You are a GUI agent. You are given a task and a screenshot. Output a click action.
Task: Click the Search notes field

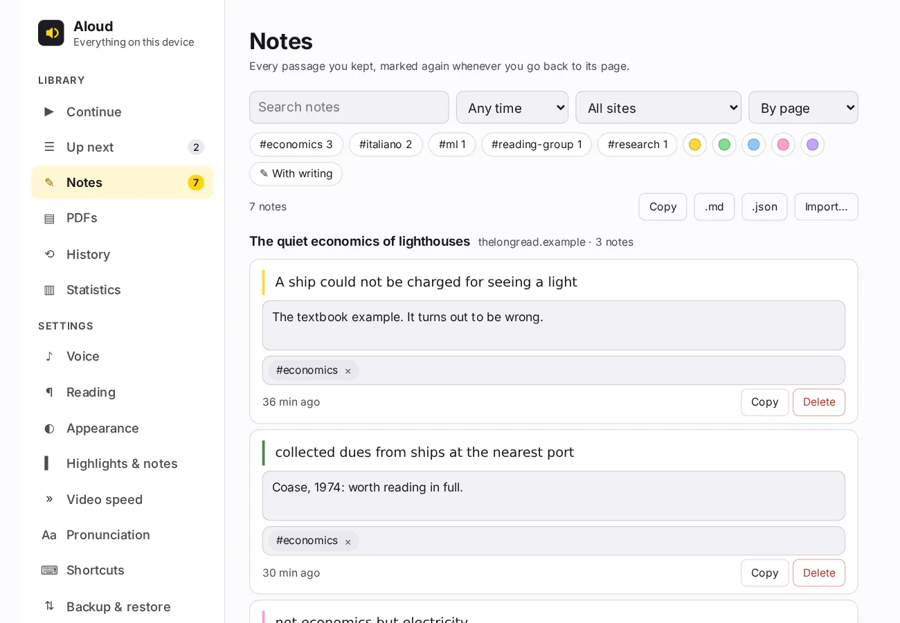(x=349, y=107)
